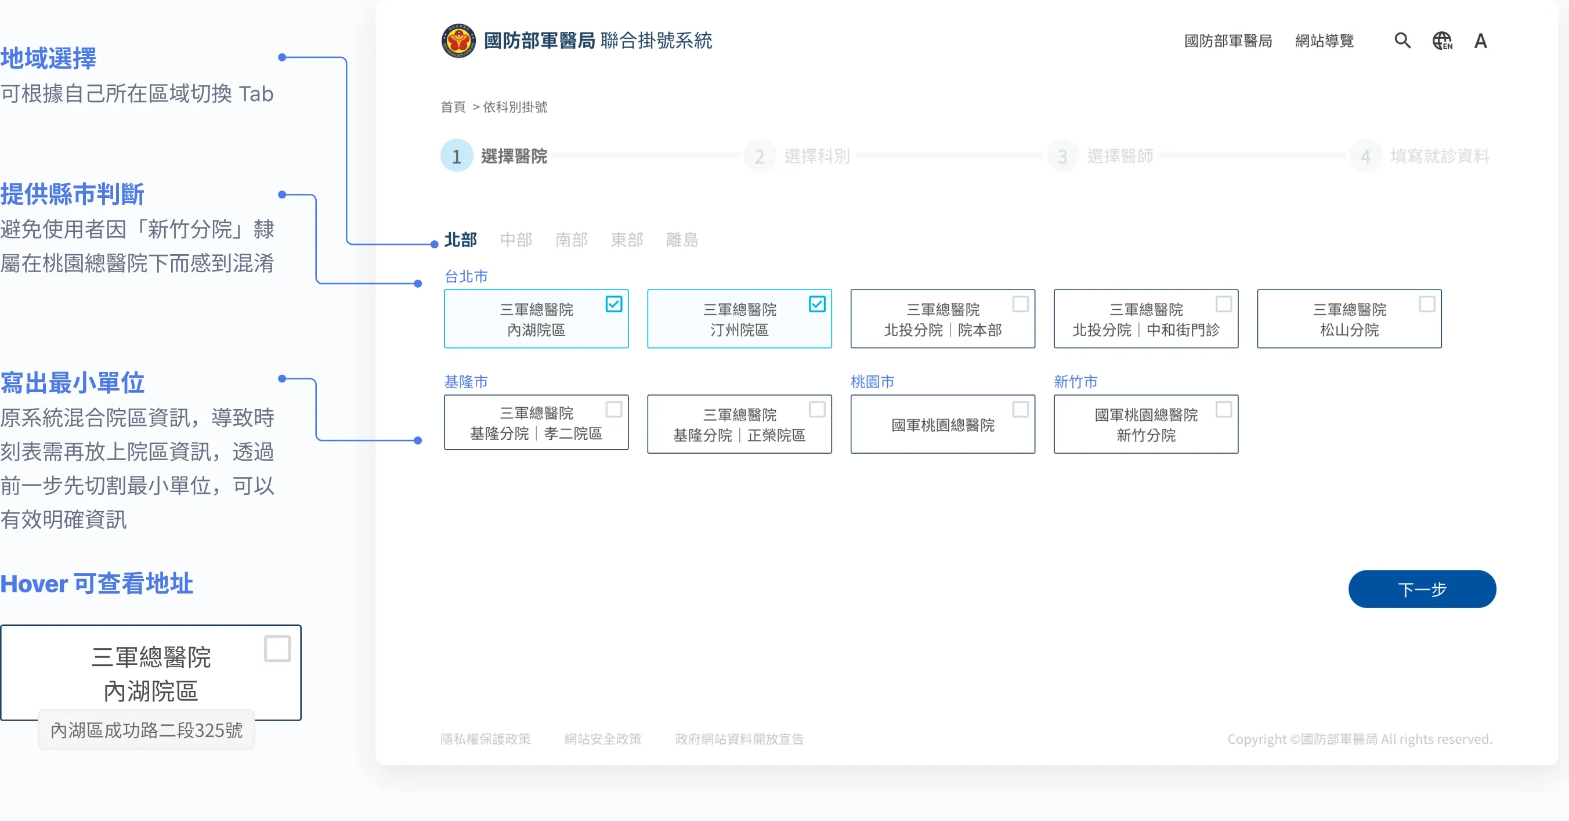Click the 首頁 breadcrumb link

coord(453,107)
